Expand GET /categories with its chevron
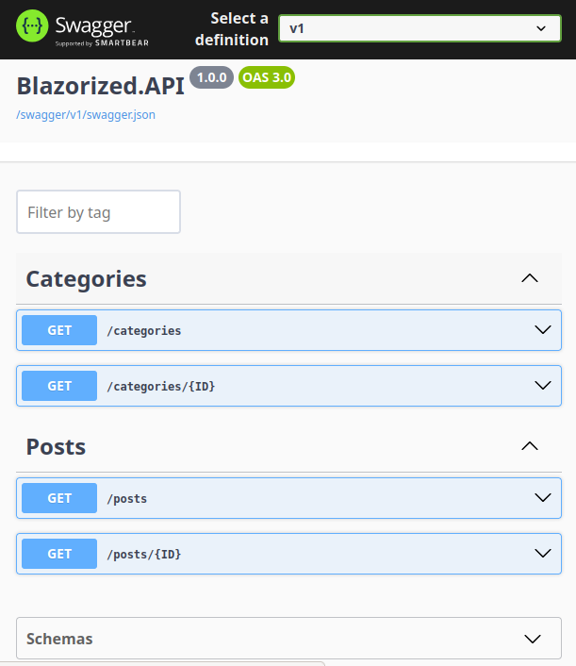 [x=543, y=330]
